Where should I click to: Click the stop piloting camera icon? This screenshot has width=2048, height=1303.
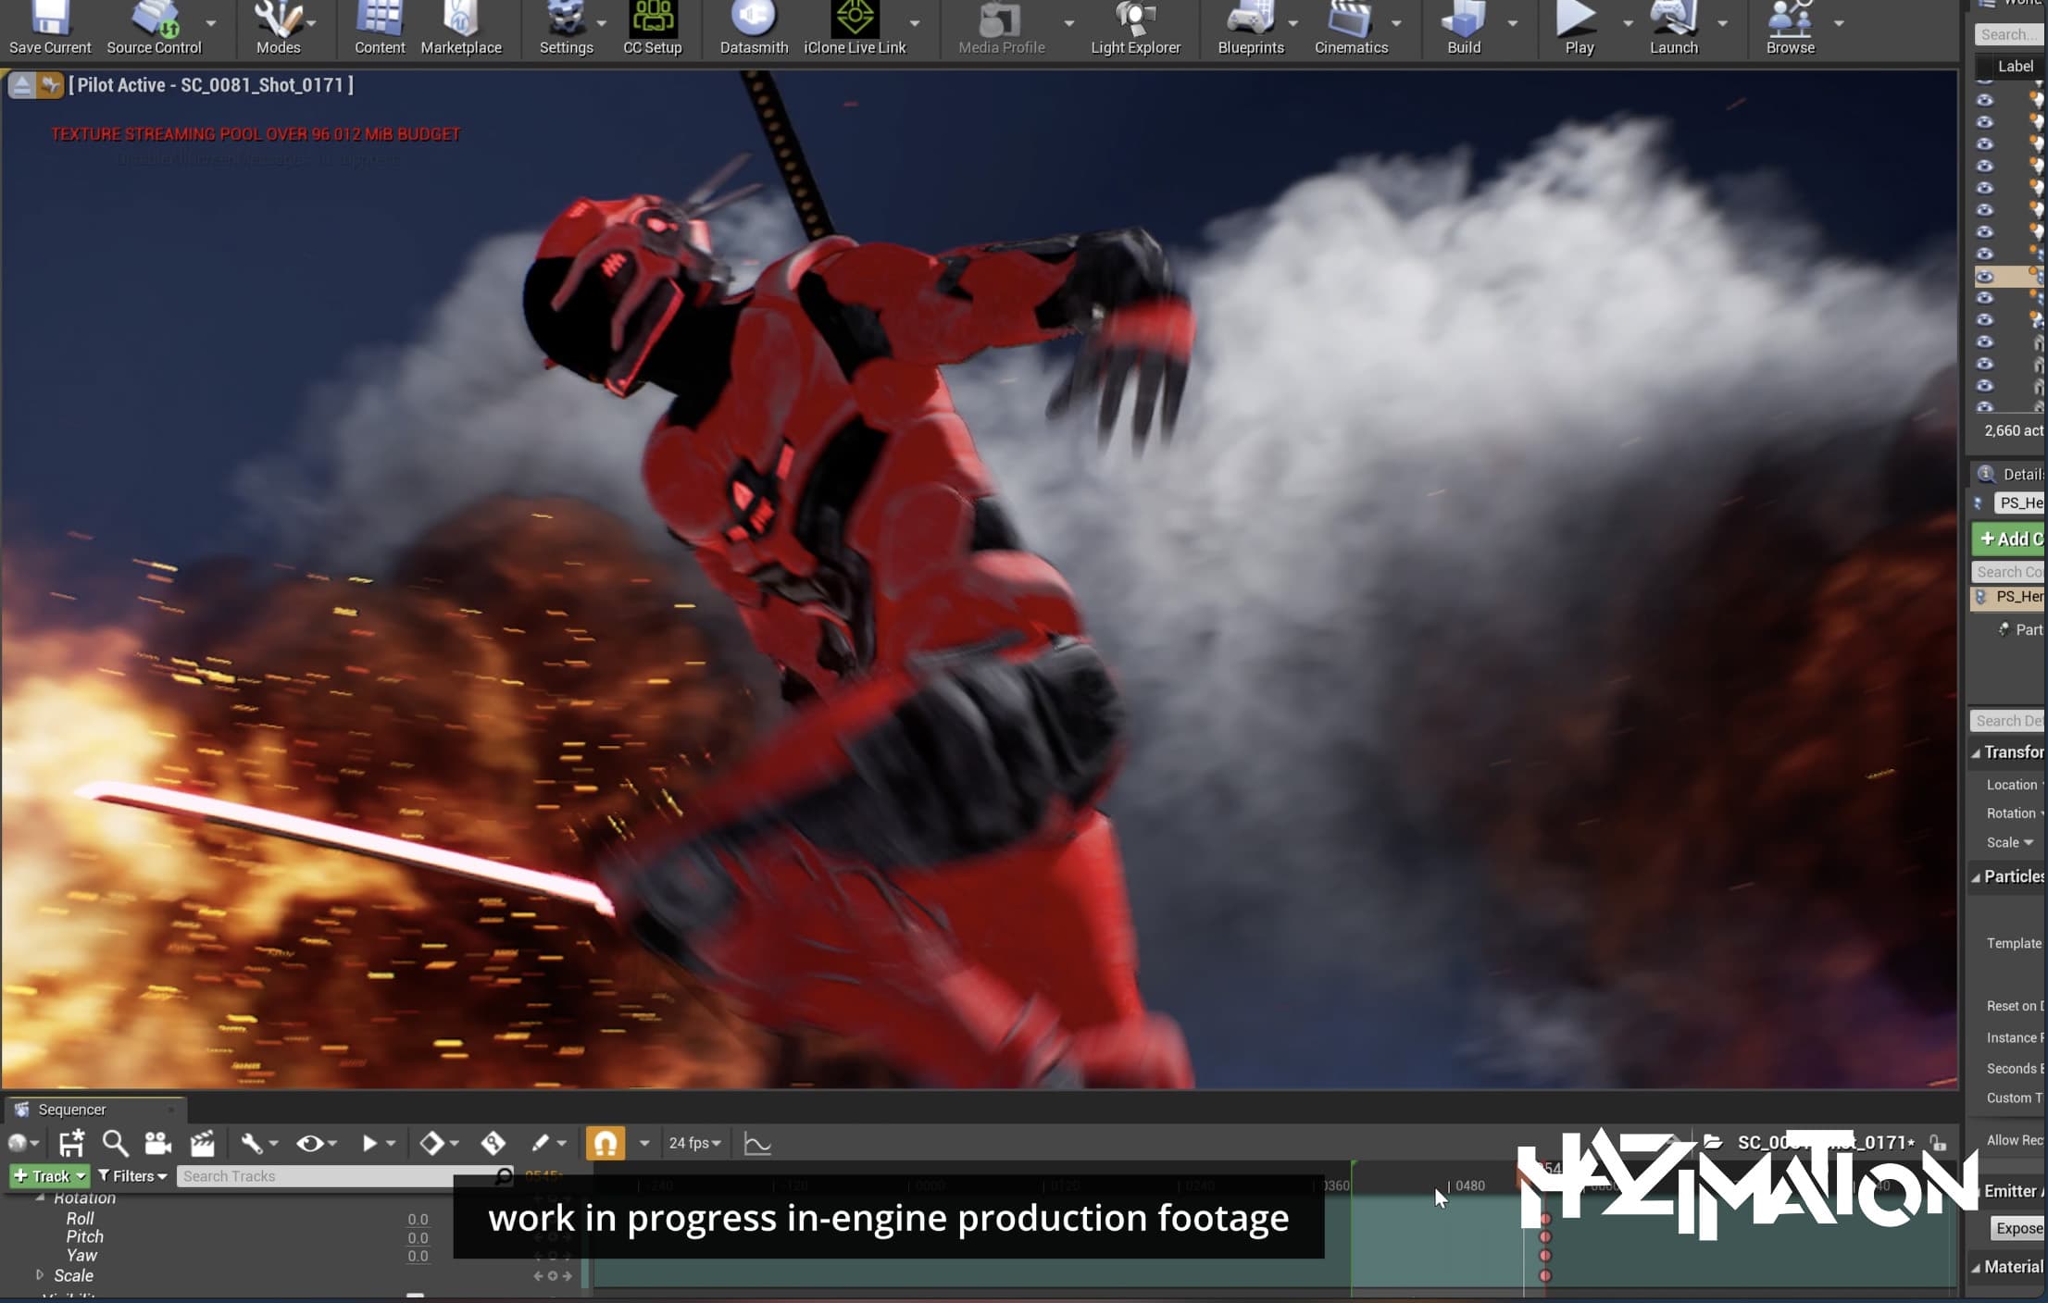[50, 85]
